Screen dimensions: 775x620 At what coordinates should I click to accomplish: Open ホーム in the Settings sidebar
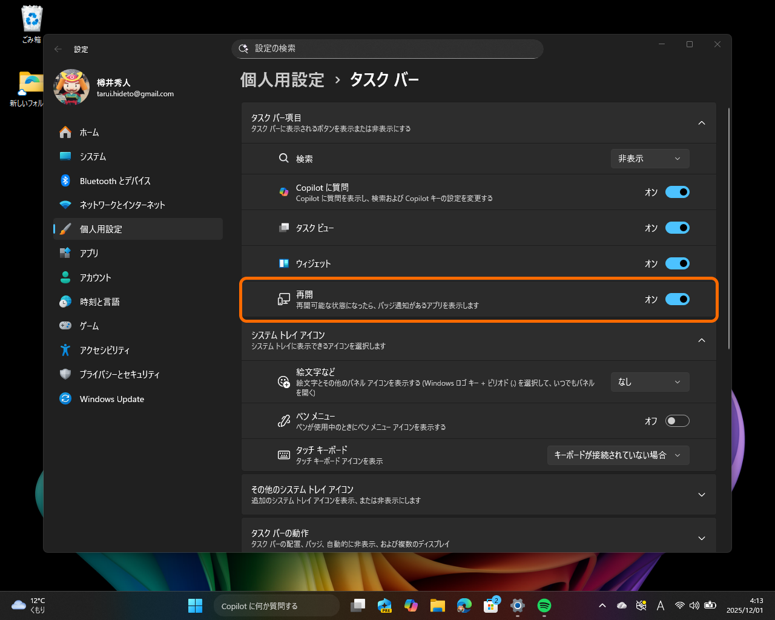tap(138, 132)
